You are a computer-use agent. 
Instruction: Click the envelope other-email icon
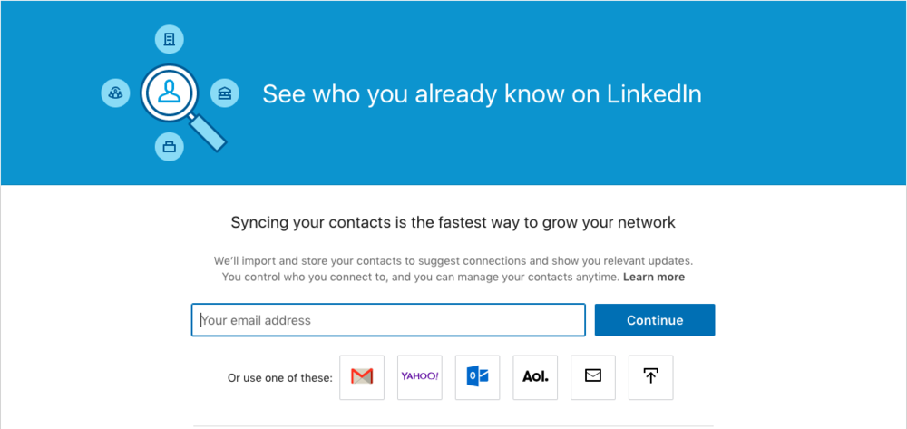(x=593, y=377)
